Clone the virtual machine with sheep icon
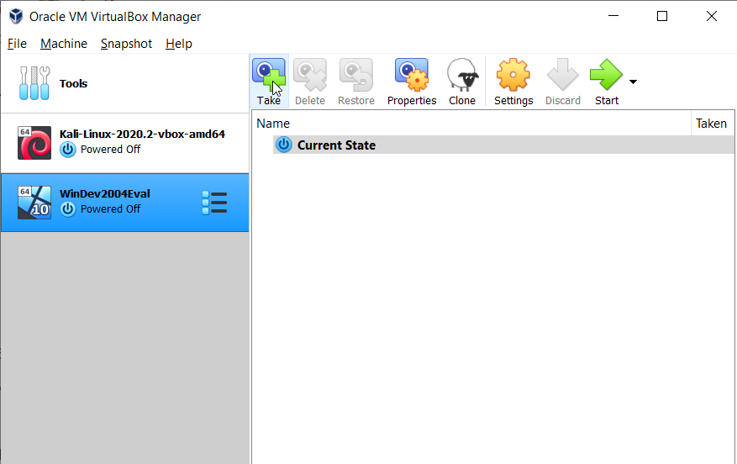The width and height of the screenshot is (737, 464). [462, 82]
